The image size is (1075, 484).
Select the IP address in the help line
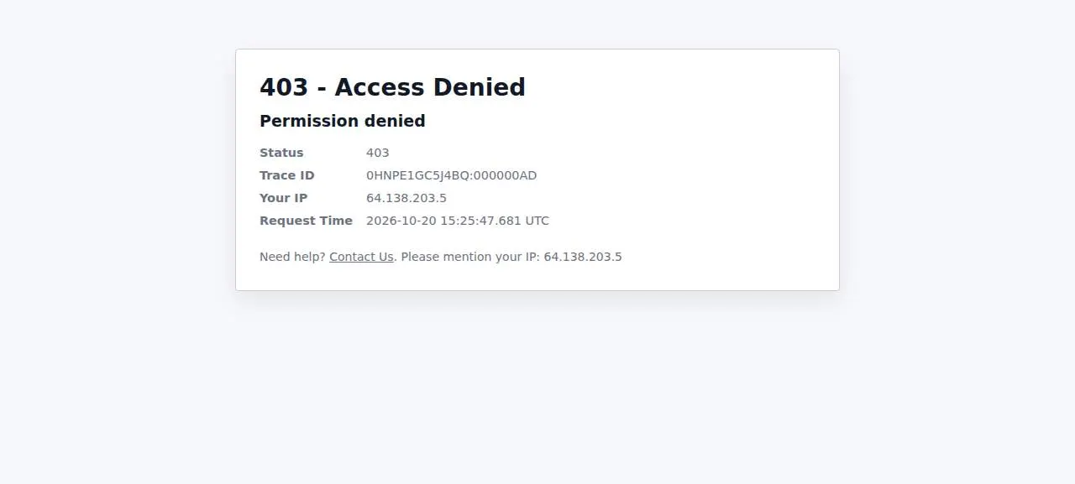click(x=583, y=257)
